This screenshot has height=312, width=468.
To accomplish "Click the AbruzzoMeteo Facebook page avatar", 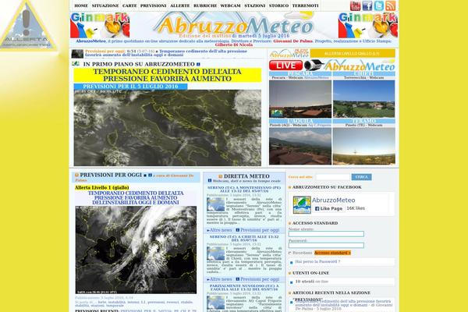I will pos(302,204).
